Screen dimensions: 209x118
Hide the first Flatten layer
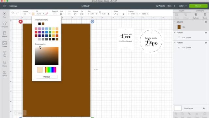206,33
